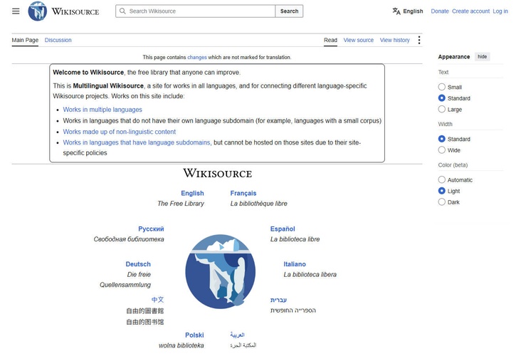The image size is (521, 356).
Task: Go to Русский Wikisource
Action: tap(151, 229)
